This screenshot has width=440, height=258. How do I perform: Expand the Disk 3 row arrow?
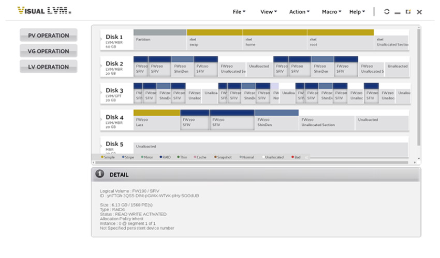[101, 93]
